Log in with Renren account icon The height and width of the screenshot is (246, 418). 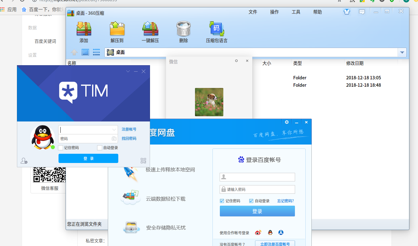tap(281, 232)
